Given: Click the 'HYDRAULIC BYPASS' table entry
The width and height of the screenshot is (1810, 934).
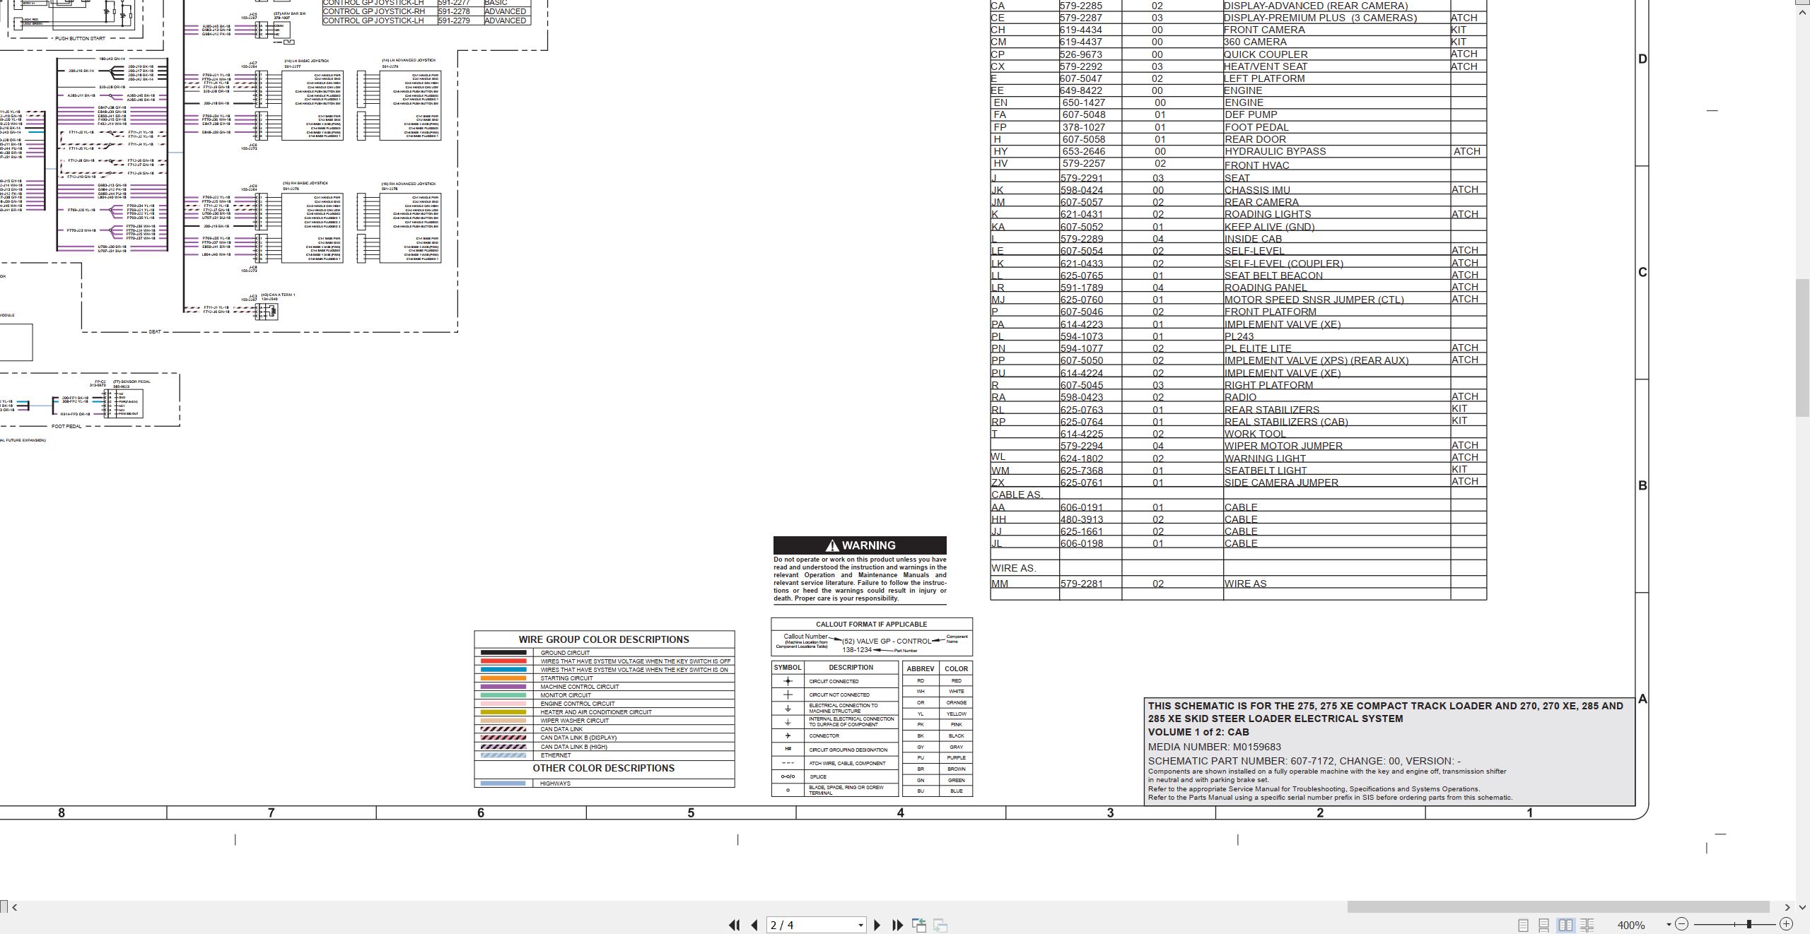Looking at the screenshot, I should [1275, 151].
